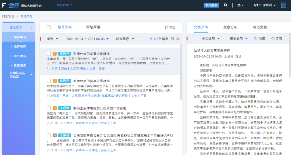
Task: Check the box for article number 3
Action: click(x=49, y=108)
